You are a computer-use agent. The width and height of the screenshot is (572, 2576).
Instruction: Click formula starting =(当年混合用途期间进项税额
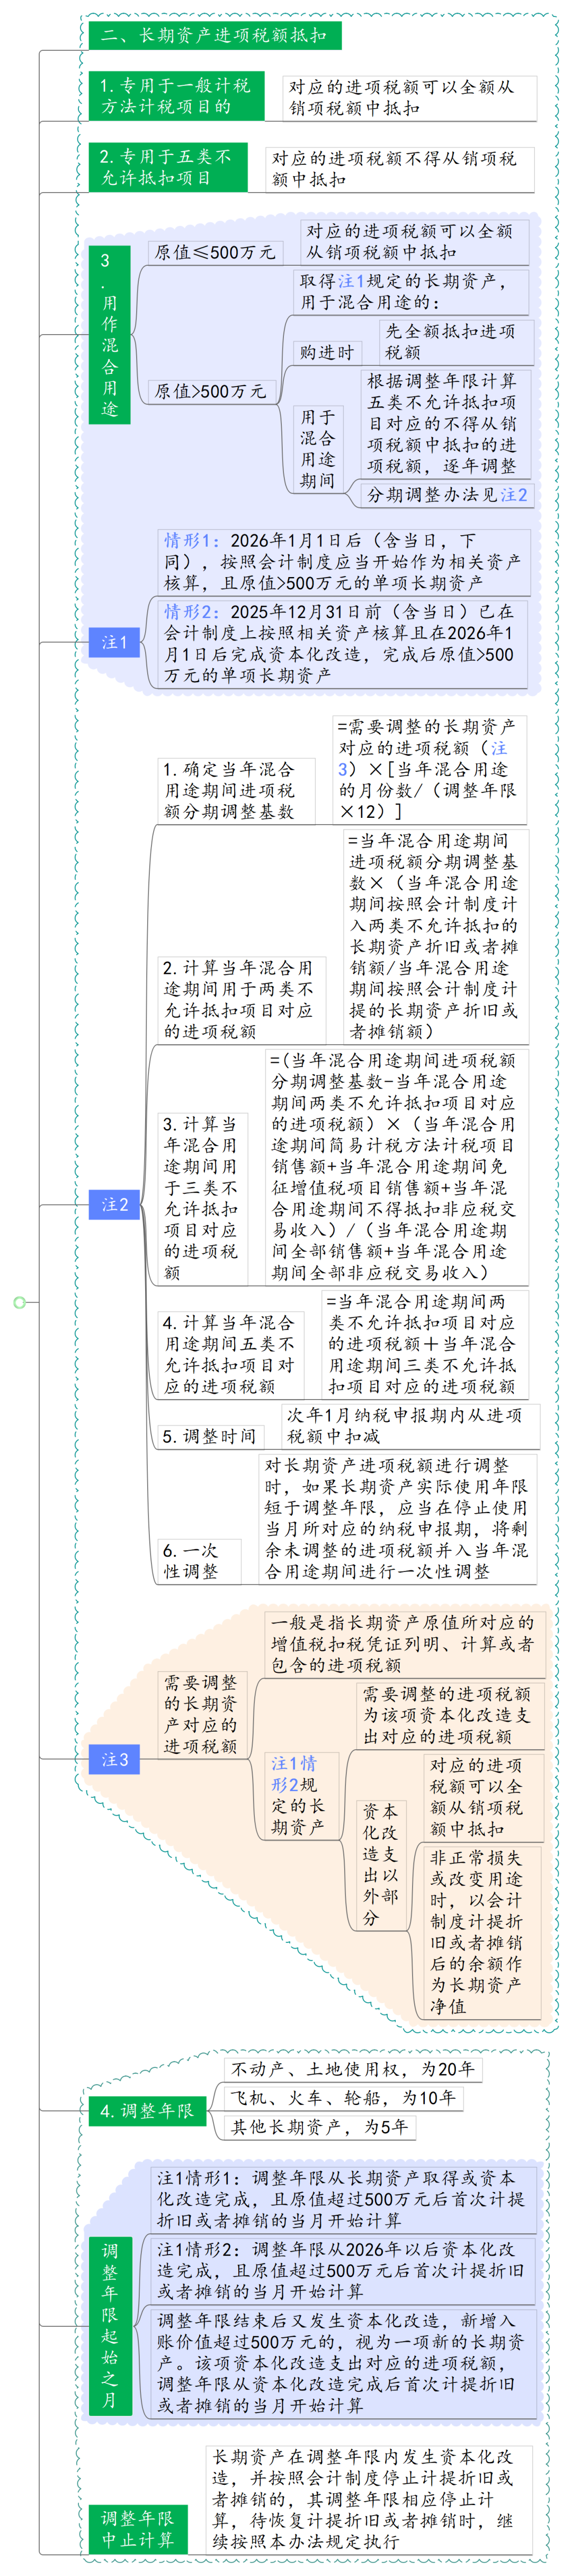point(396,1166)
